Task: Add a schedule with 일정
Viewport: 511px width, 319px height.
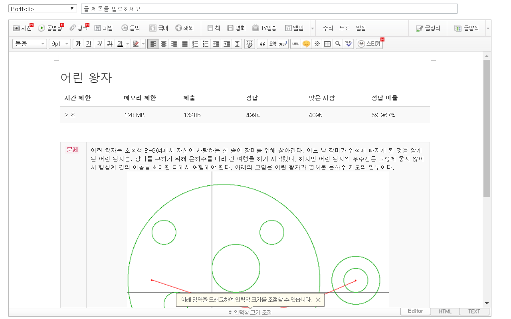Action: coord(361,28)
